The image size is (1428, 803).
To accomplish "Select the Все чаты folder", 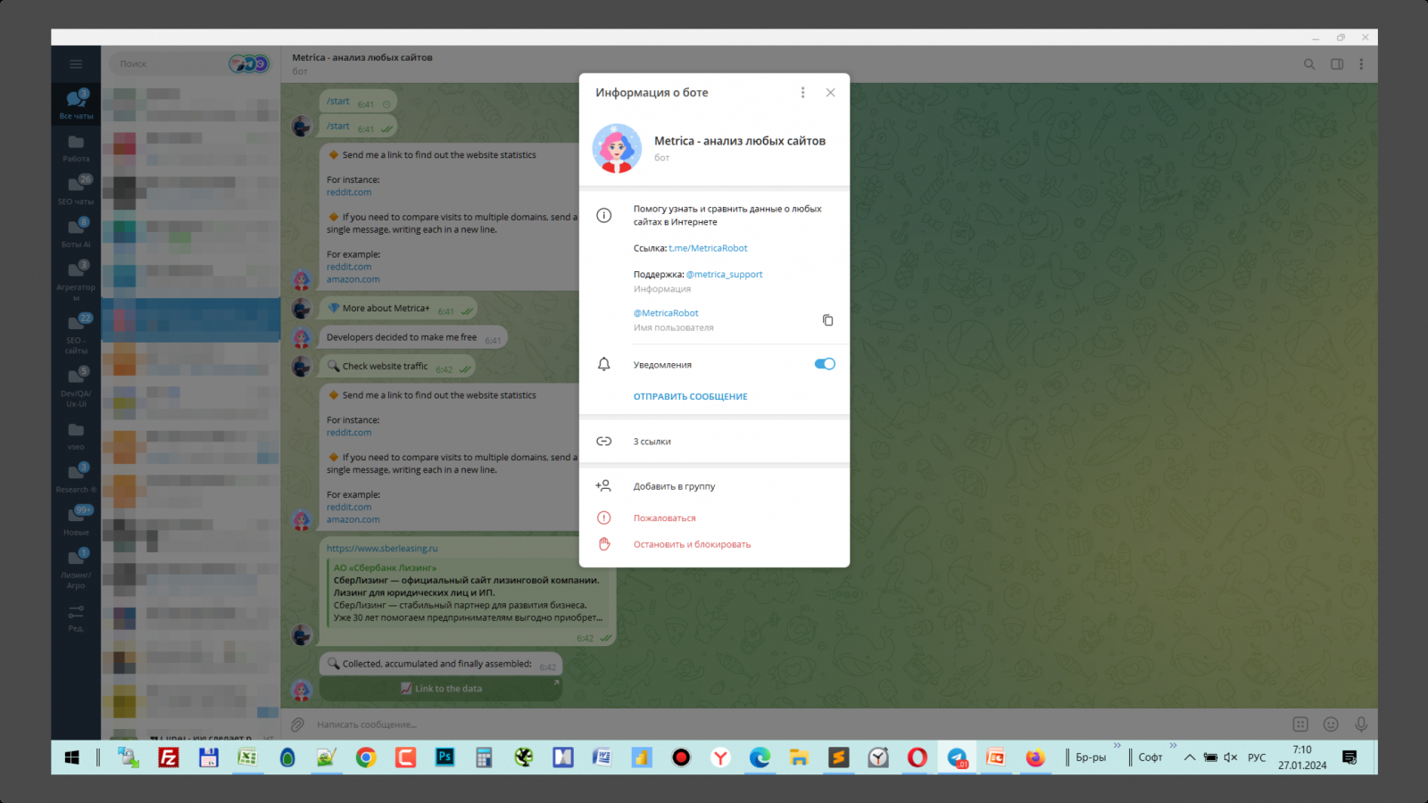I will click(x=76, y=103).
